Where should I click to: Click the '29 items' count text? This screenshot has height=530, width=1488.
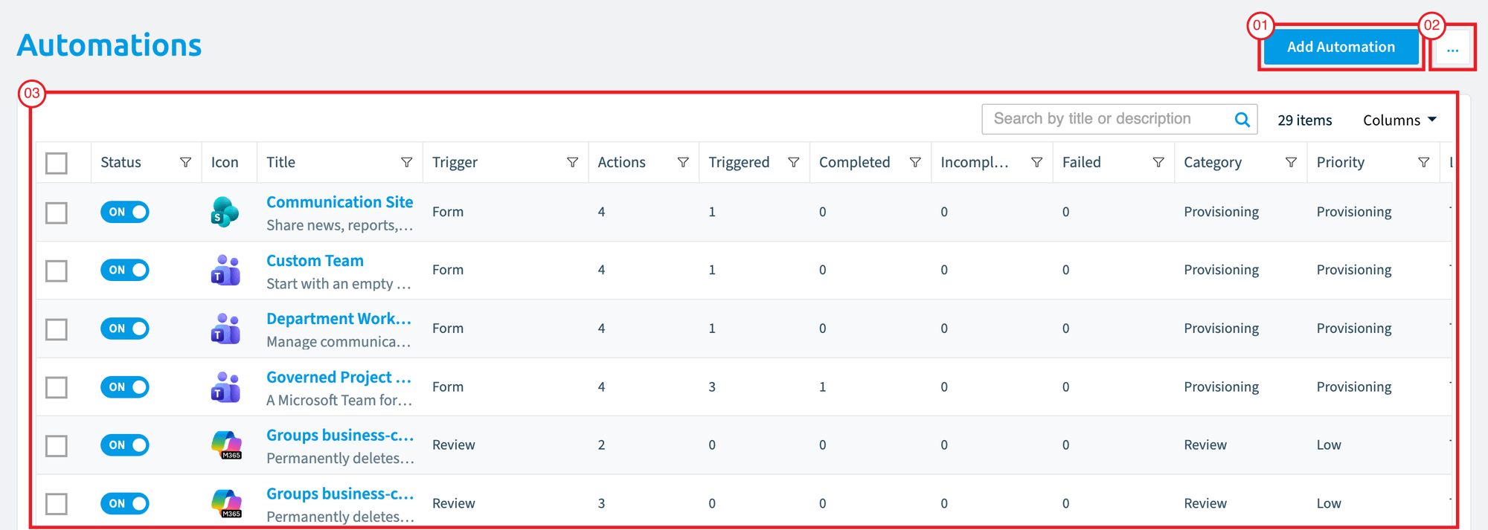click(x=1304, y=120)
